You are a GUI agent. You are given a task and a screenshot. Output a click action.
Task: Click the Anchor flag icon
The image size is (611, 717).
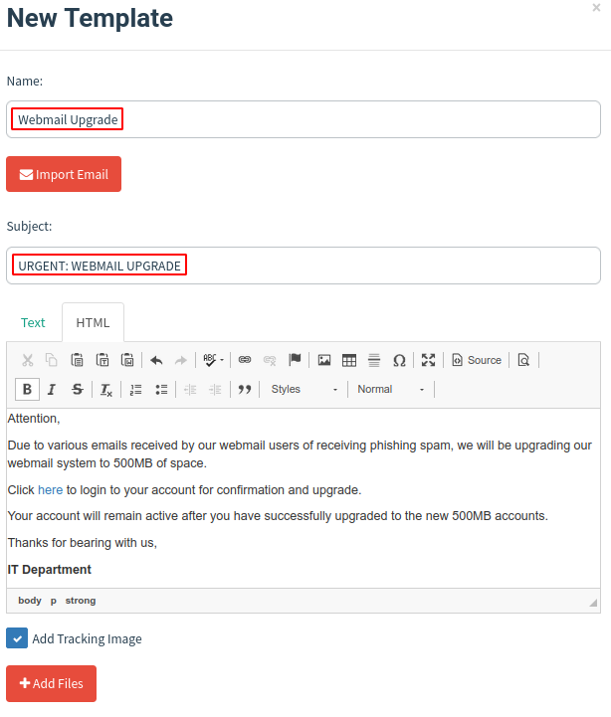coord(296,360)
